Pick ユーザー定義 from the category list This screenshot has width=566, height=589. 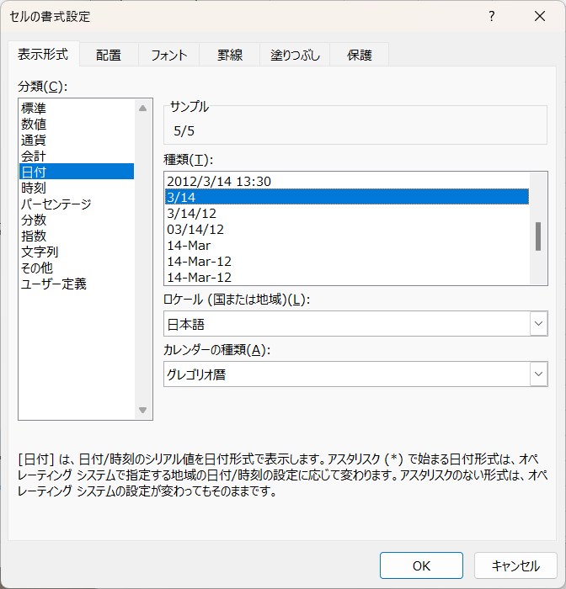[x=54, y=284]
